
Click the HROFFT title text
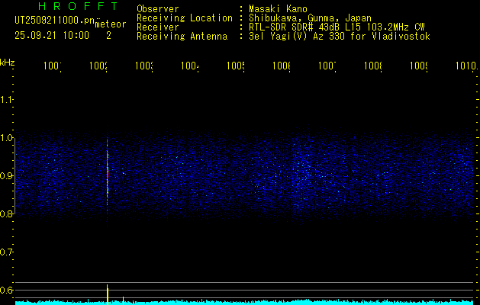click(x=79, y=6)
